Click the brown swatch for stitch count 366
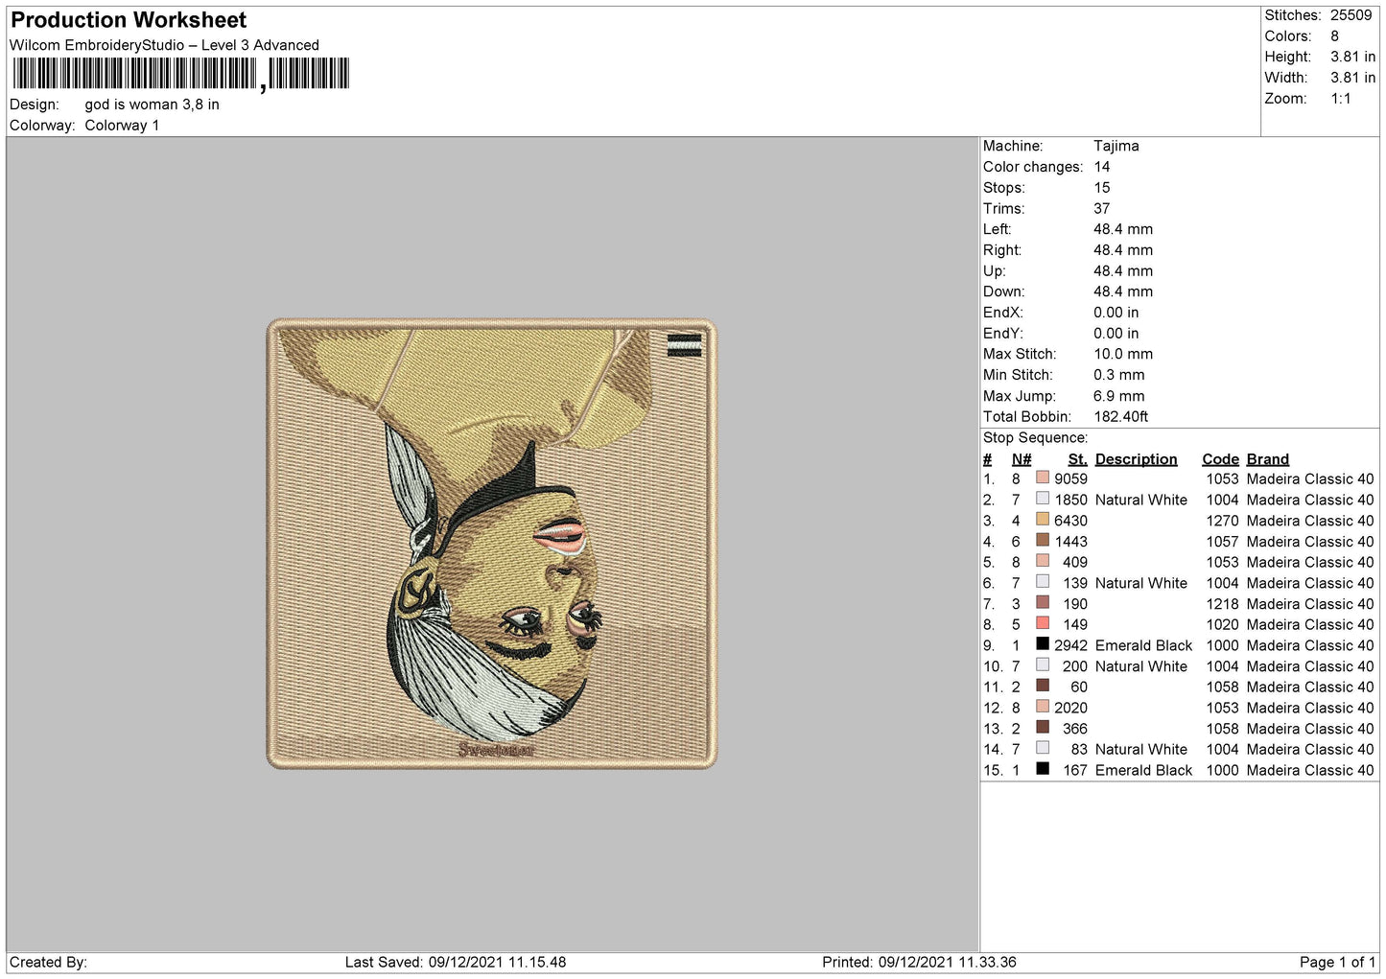1386x979 pixels. [x=1042, y=727]
